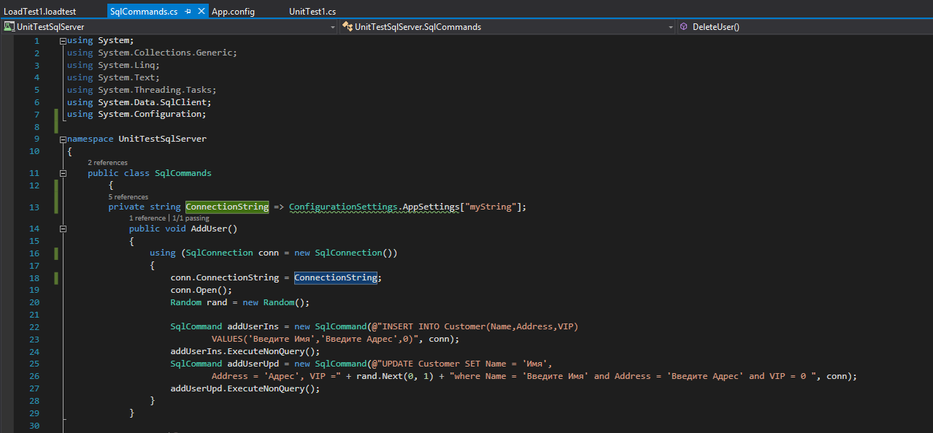Open the '1 reference' CodeLens above AddUser

(147, 218)
